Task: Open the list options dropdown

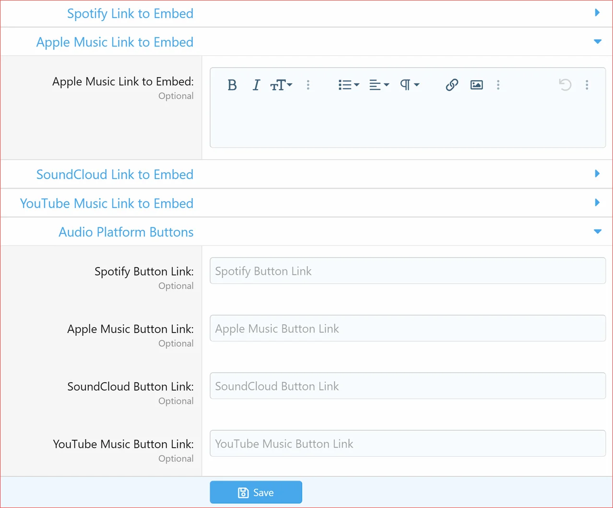Action: click(348, 85)
